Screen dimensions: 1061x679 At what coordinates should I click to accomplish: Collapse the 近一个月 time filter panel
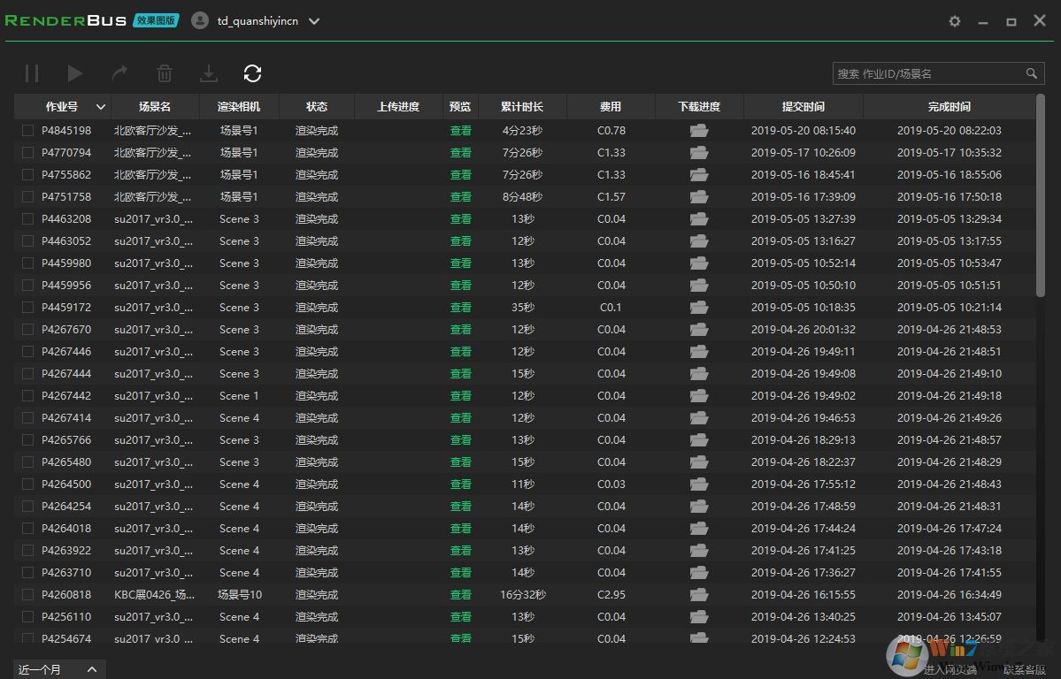click(x=91, y=669)
